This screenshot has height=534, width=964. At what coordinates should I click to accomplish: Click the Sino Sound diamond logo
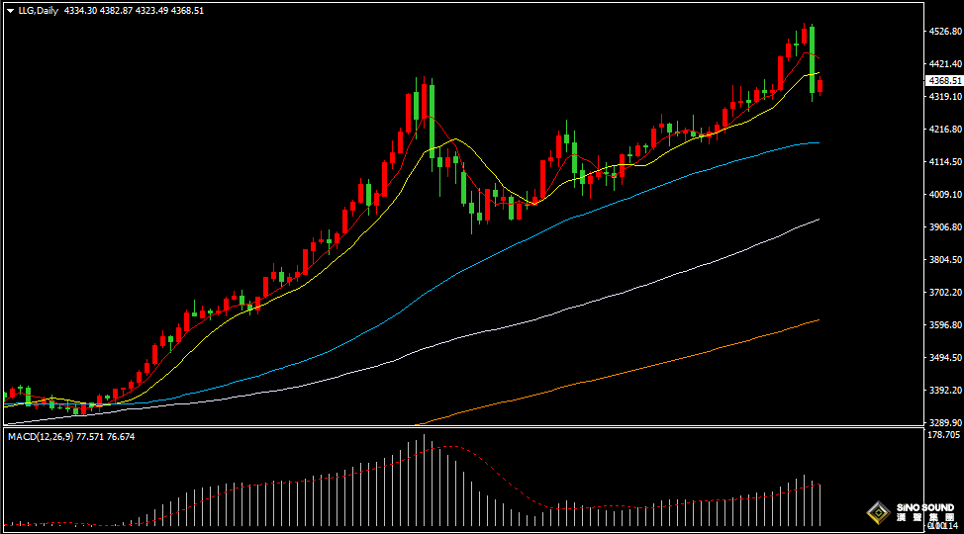point(877,512)
